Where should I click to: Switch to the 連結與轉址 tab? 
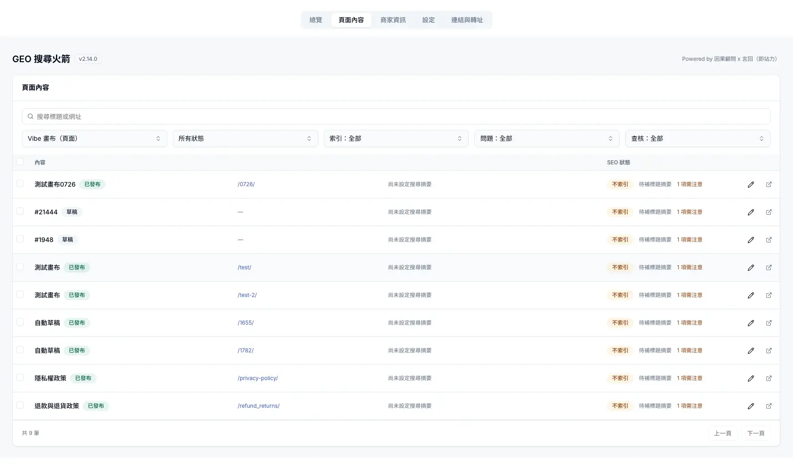(467, 20)
